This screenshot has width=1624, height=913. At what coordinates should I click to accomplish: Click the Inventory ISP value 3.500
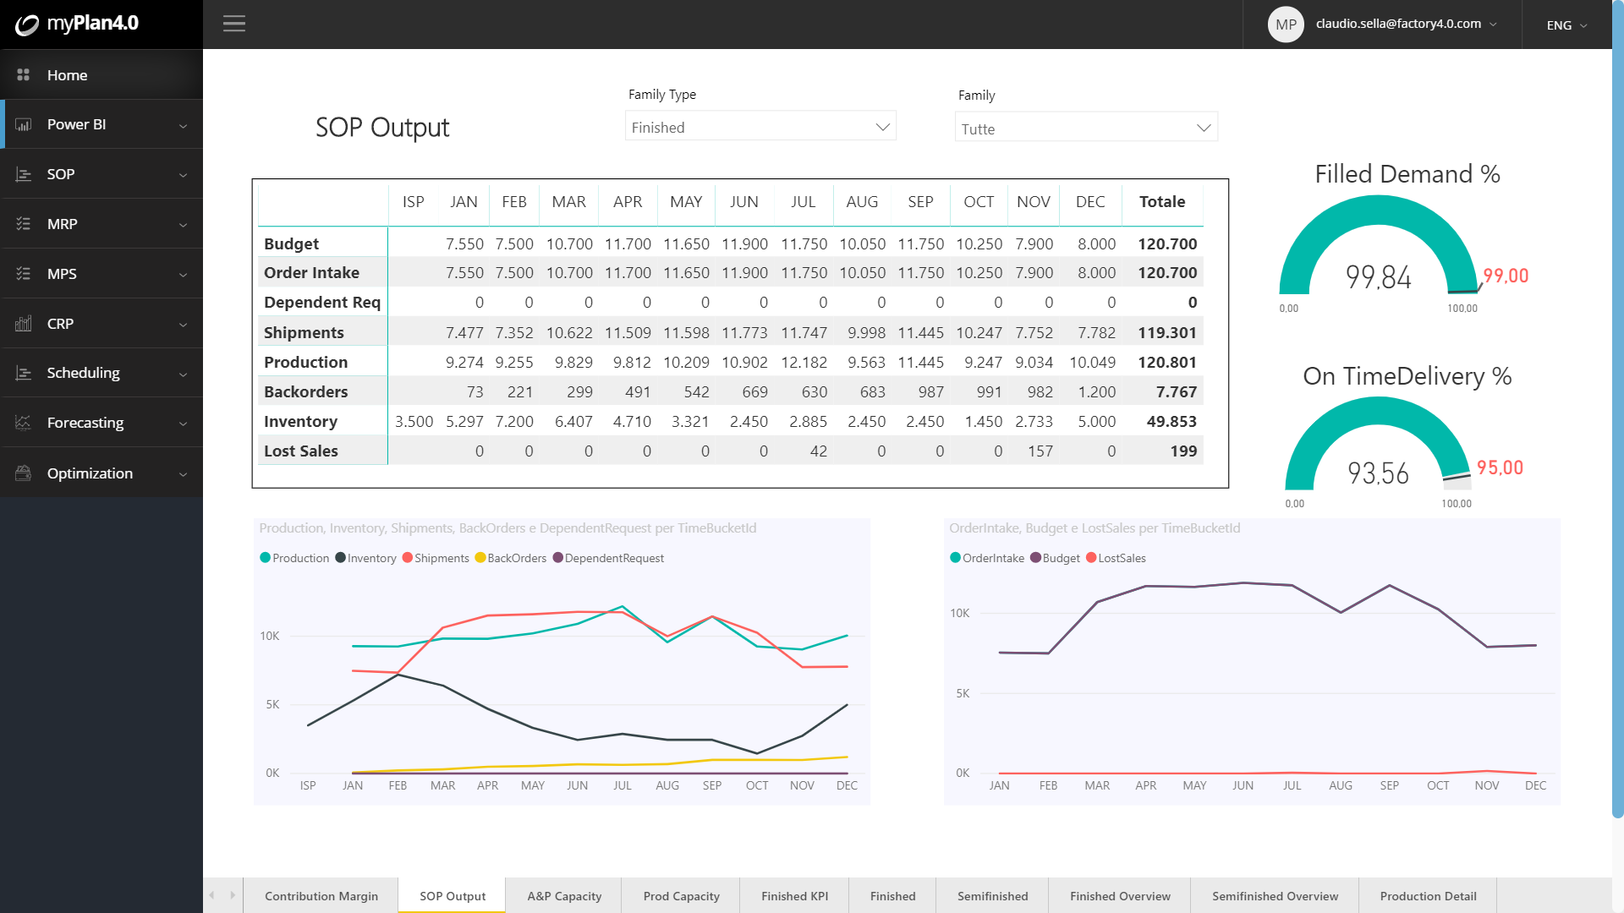(414, 421)
